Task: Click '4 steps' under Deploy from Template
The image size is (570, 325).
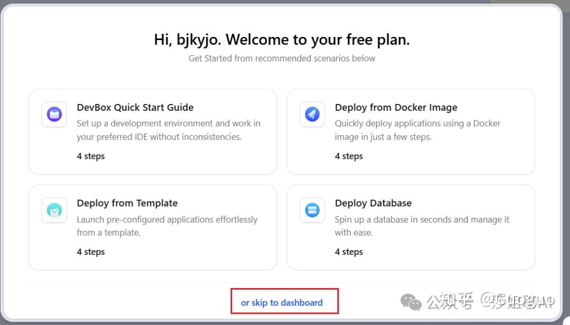Action: 91,252
